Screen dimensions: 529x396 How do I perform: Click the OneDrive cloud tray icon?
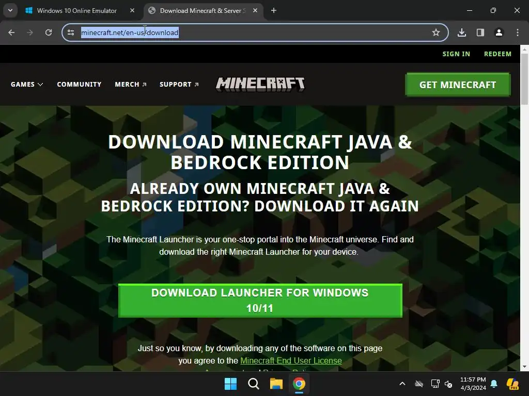coord(419,384)
